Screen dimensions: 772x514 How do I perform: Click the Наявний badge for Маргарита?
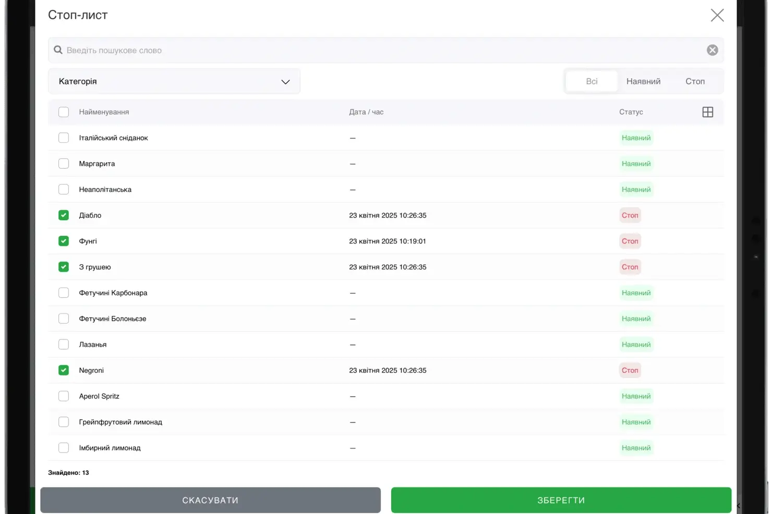pos(636,164)
